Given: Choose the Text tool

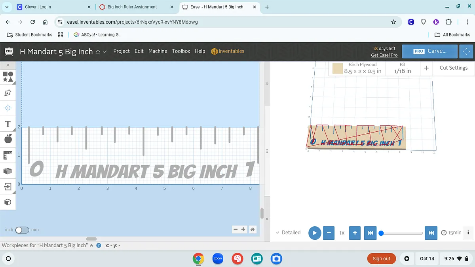Looking at the screenshot, I should point(8,124).
